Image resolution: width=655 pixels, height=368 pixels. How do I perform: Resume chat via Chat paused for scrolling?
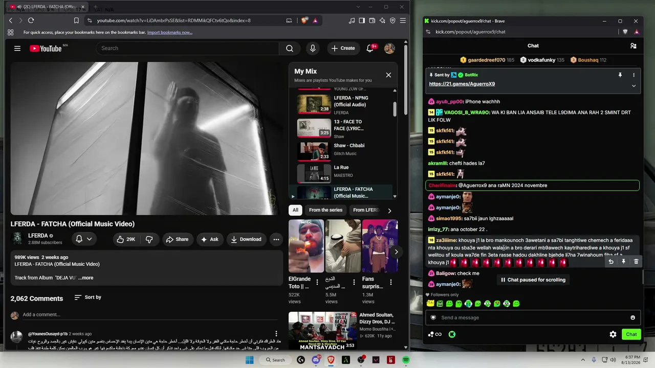tap(533, 280)
